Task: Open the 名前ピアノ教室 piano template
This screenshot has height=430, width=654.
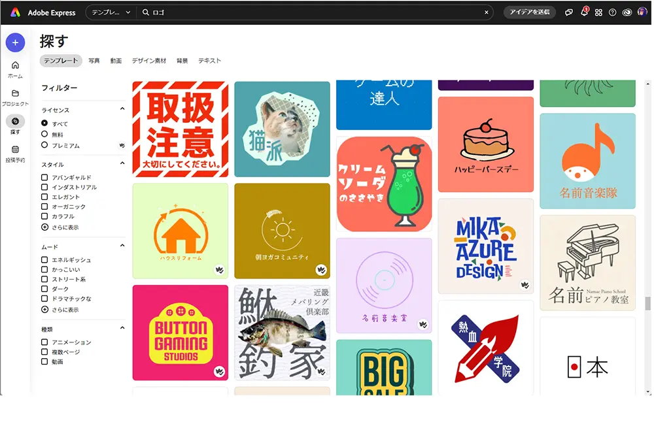Action: [588, 263]
